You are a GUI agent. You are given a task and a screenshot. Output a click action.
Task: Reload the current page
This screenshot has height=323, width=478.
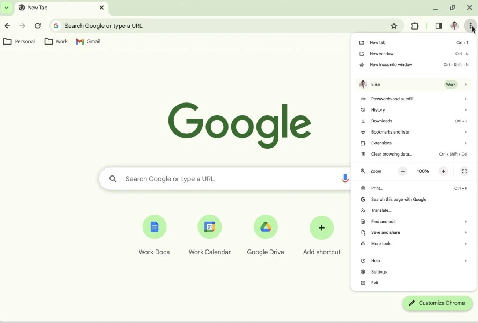click(x=38, y=26)
